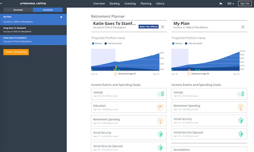Click the 10th Percentile legend swatch in Katie's chart
The width and height of the screenshot is (254, 152).
pyautogui.click(x=106, y=43)
